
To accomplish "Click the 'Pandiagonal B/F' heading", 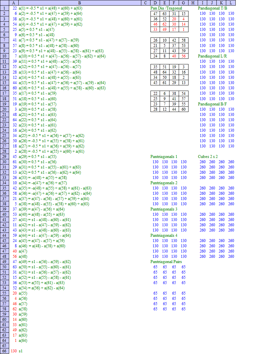I will click(x=212, y=104).
